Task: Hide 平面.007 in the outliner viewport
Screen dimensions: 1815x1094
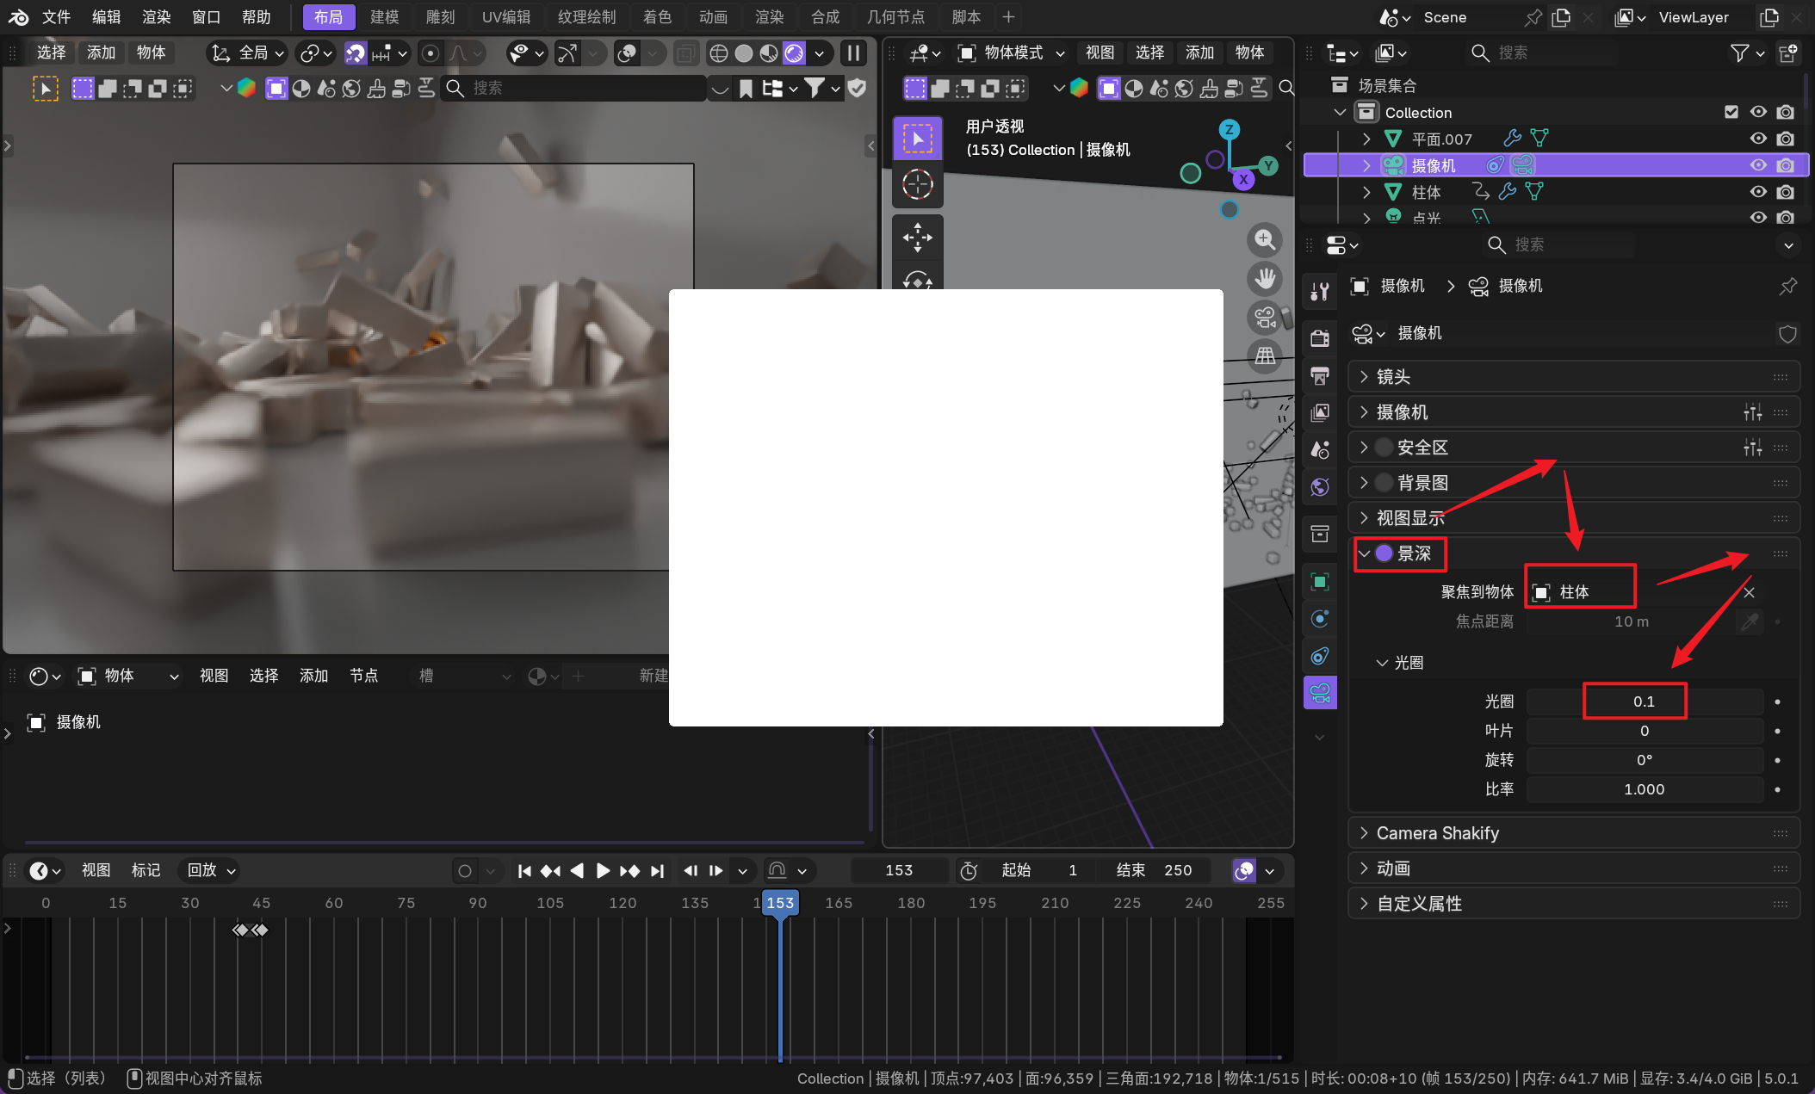Action: (1758, 139)
